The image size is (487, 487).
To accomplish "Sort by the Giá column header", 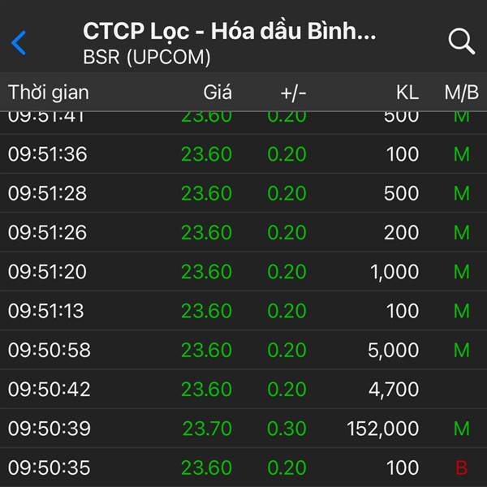I will coord(218,93).
